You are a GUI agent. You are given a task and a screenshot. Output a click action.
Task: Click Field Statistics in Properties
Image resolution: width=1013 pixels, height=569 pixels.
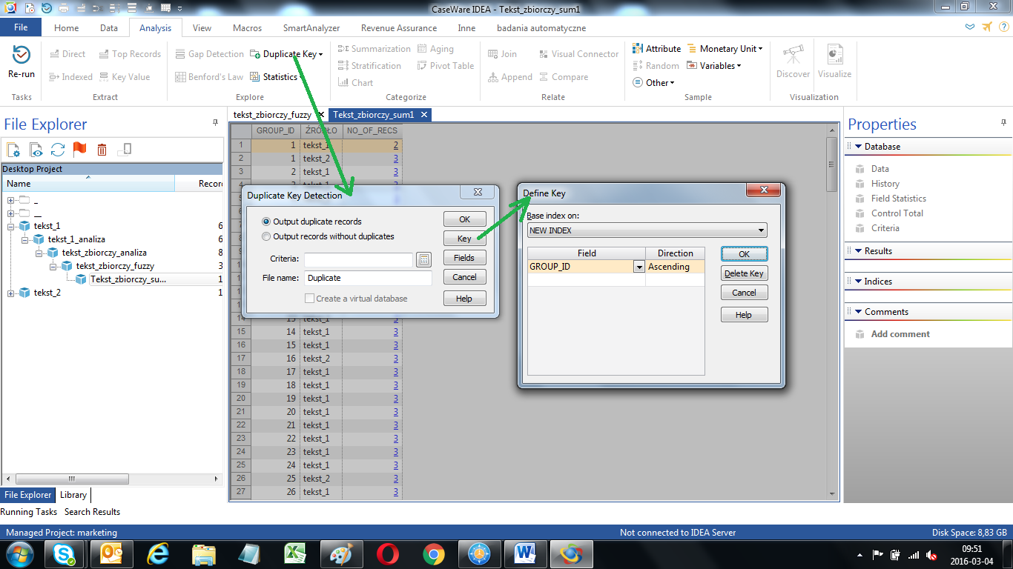899,199
